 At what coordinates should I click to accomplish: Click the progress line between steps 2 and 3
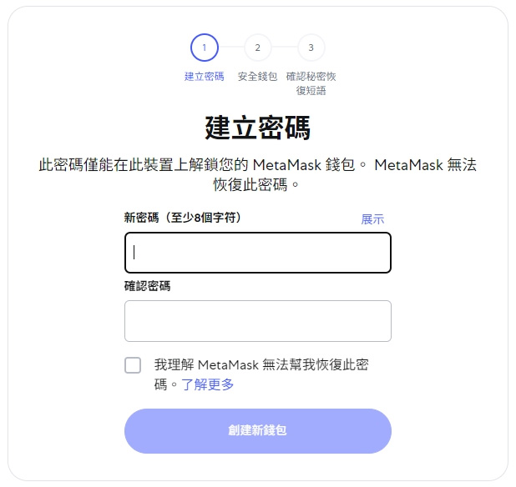(x=285, y=48)
